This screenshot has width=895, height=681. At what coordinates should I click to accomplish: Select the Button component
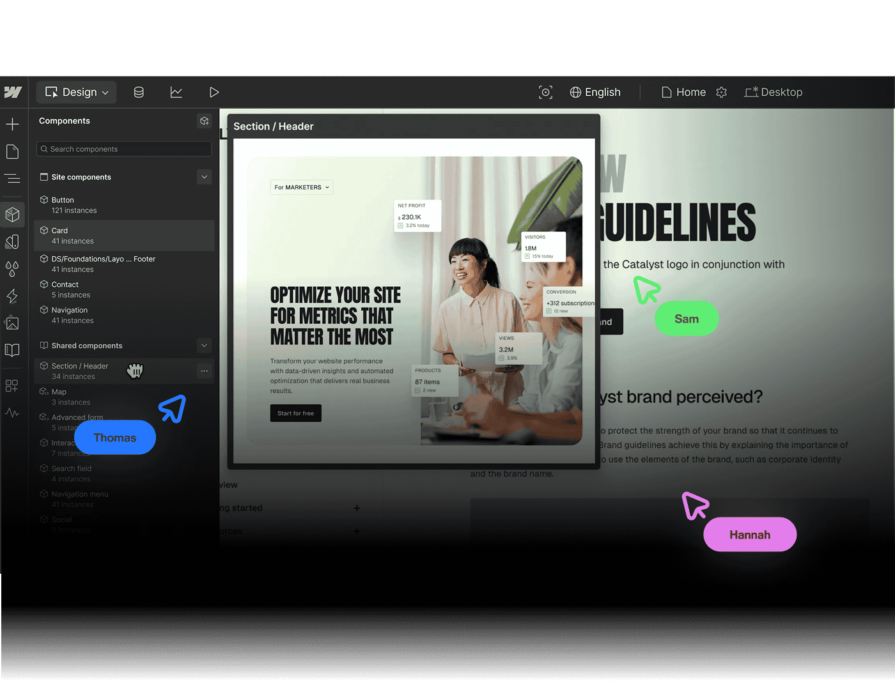(124, 205)
